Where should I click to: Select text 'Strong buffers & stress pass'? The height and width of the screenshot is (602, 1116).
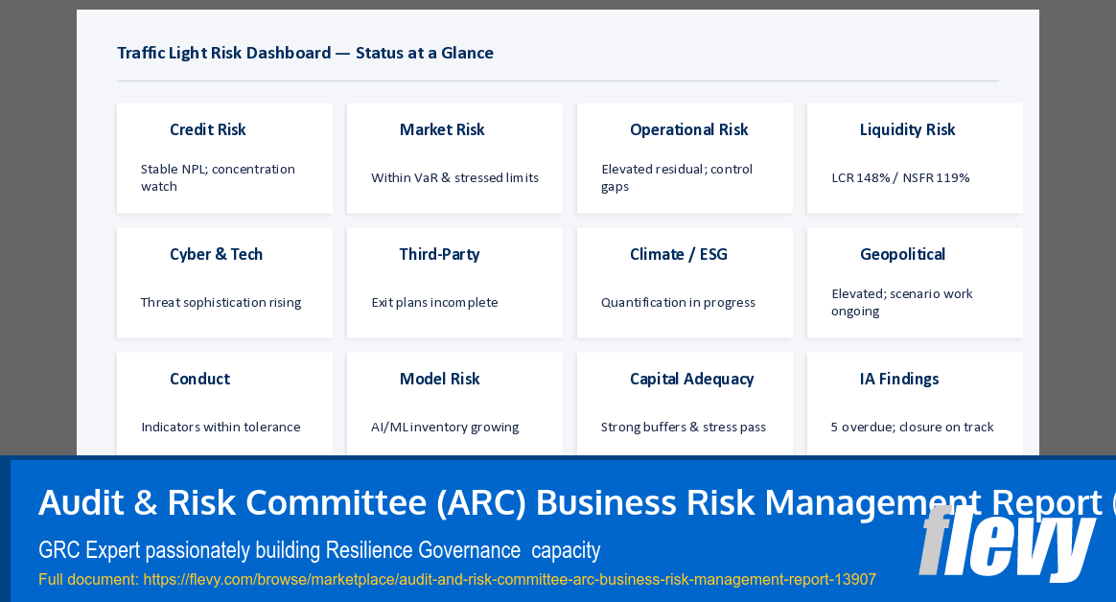point(684,427)
